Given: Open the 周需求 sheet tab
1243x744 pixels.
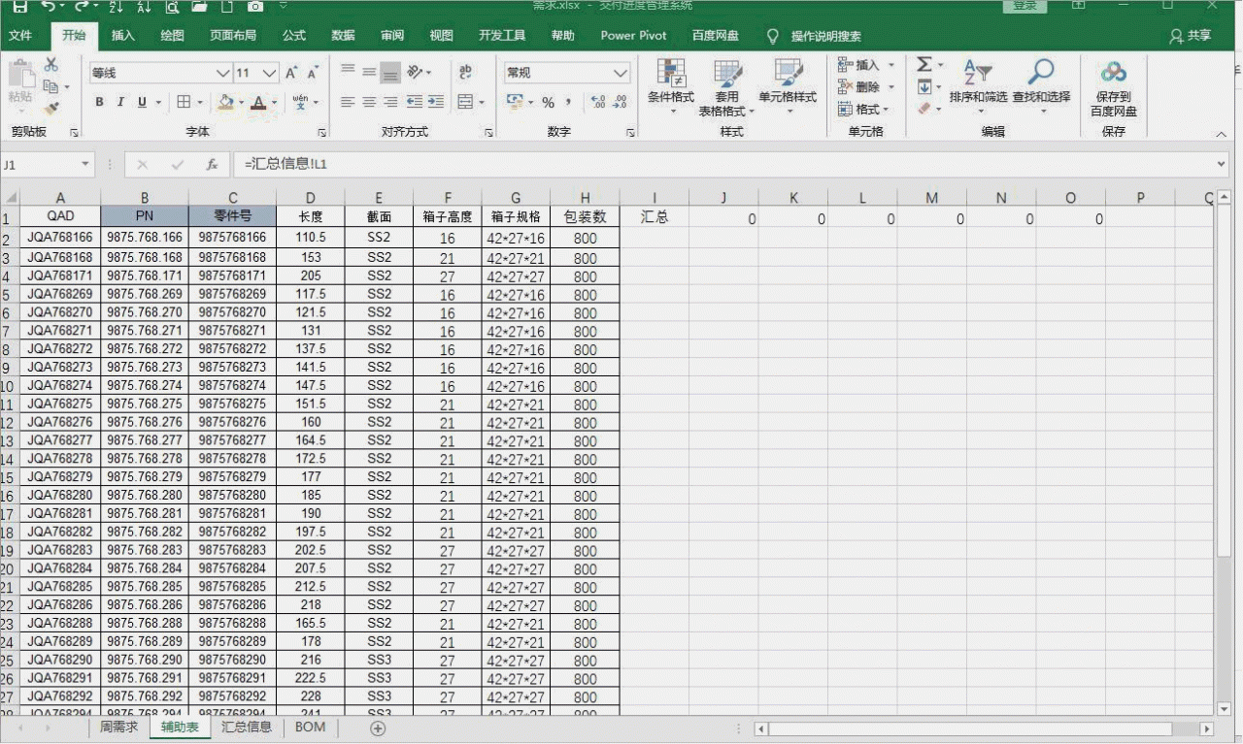Looking at the screenshot, I should point(119,728).
